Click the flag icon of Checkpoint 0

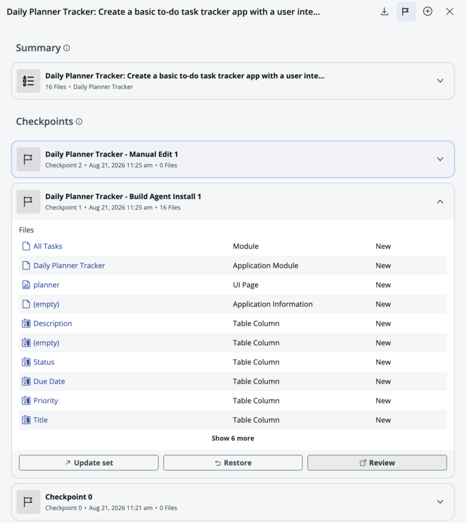tap(28, 502)
